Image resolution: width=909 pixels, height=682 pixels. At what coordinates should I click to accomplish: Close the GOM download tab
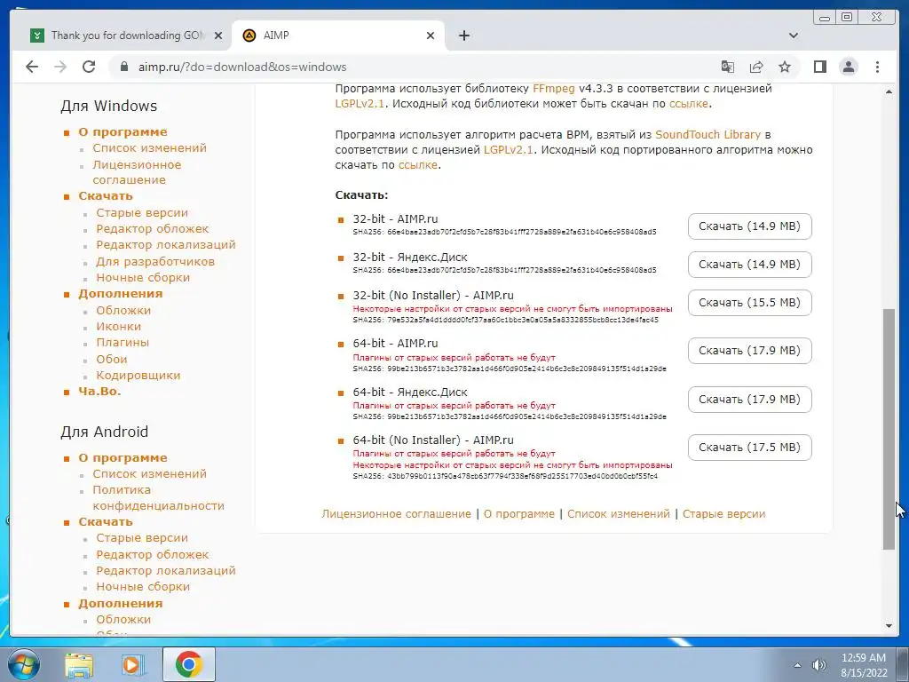point(218,36)
